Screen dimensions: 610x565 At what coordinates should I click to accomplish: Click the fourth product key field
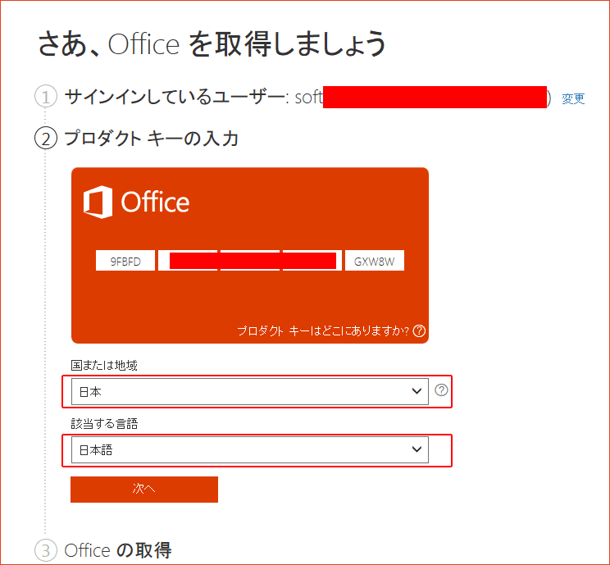312,260
